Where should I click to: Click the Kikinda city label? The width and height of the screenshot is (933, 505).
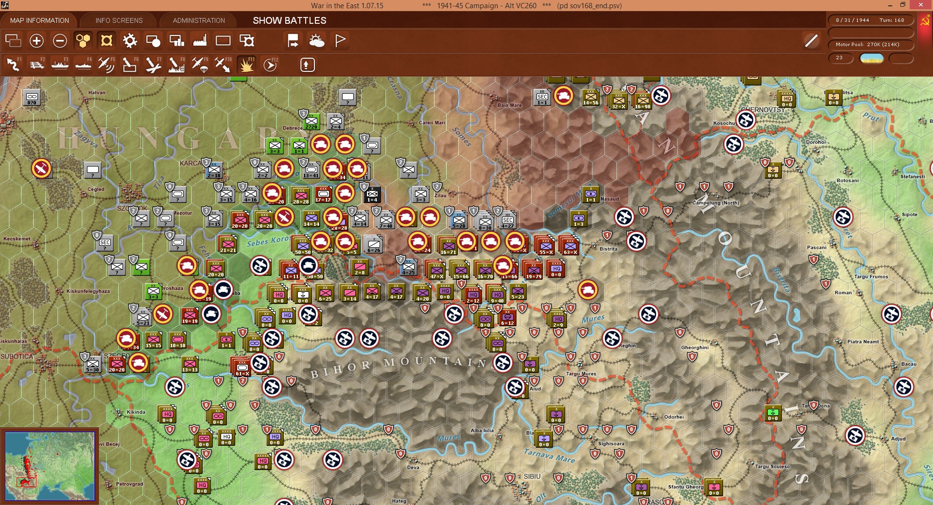[x=136, y=412]
